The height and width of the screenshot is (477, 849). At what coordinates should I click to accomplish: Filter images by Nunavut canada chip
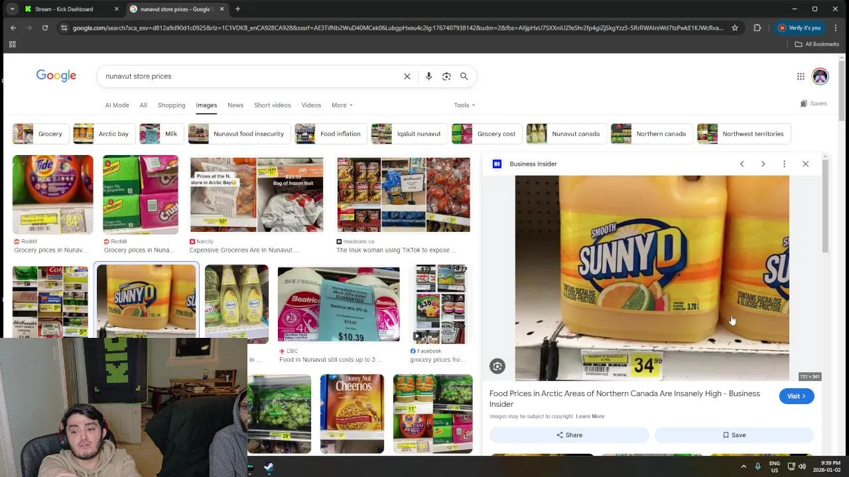pyautogui.click(x=565, y=134)
